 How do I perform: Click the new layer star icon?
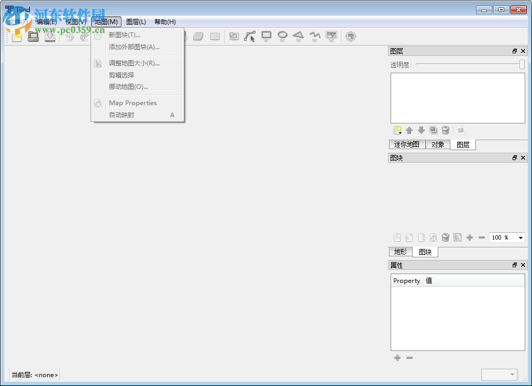click(397, 130)
